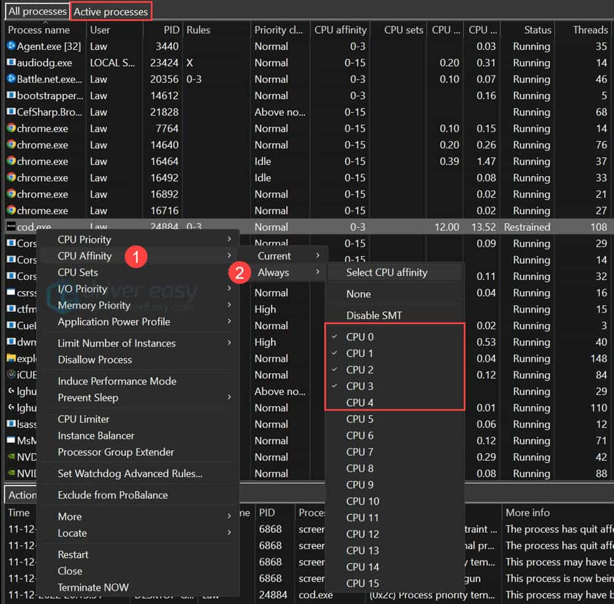Viewport: 614px width, 604px height.
Task: Click the Chrome icon for PID 16464
Action: click(x=11, y=161)
